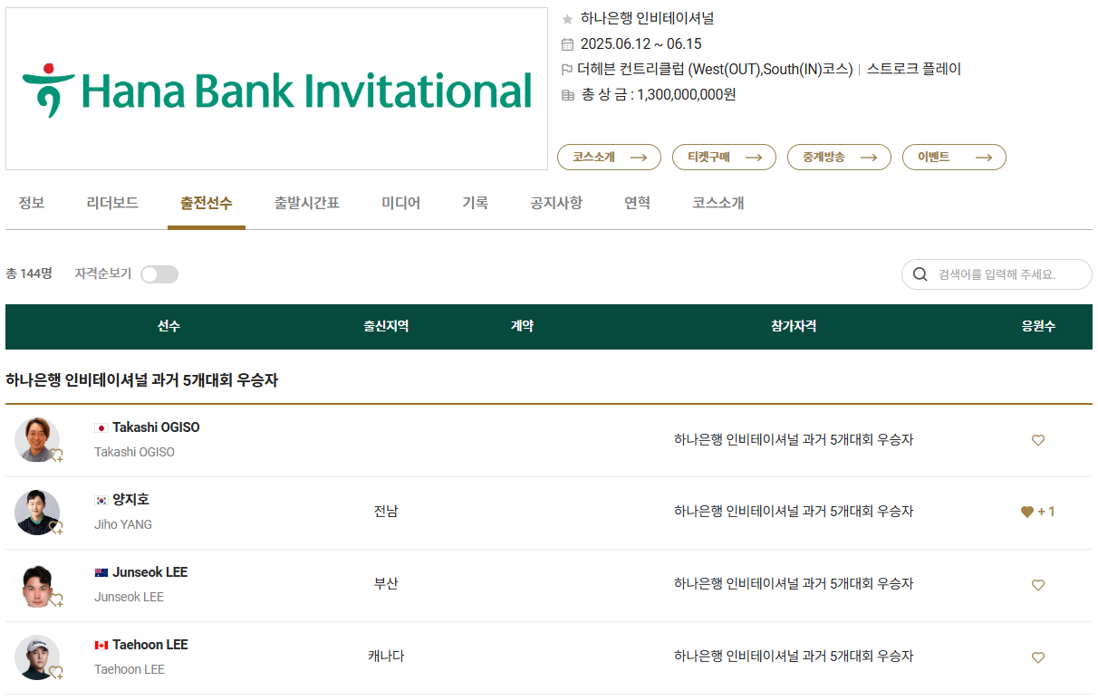
Task: View the 공지사항 tab
Action: coord(556,203)
